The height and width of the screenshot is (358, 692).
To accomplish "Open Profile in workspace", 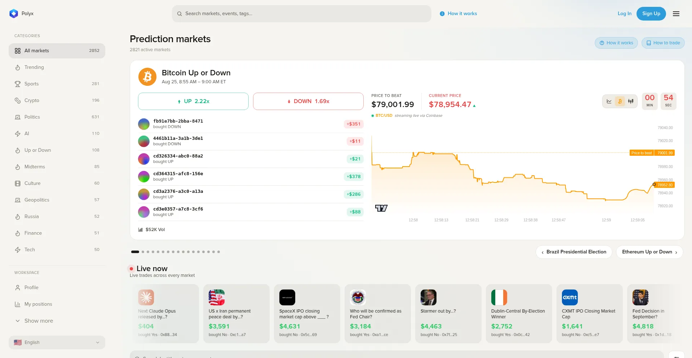I will pyautogui.click(x=57, y=288).
